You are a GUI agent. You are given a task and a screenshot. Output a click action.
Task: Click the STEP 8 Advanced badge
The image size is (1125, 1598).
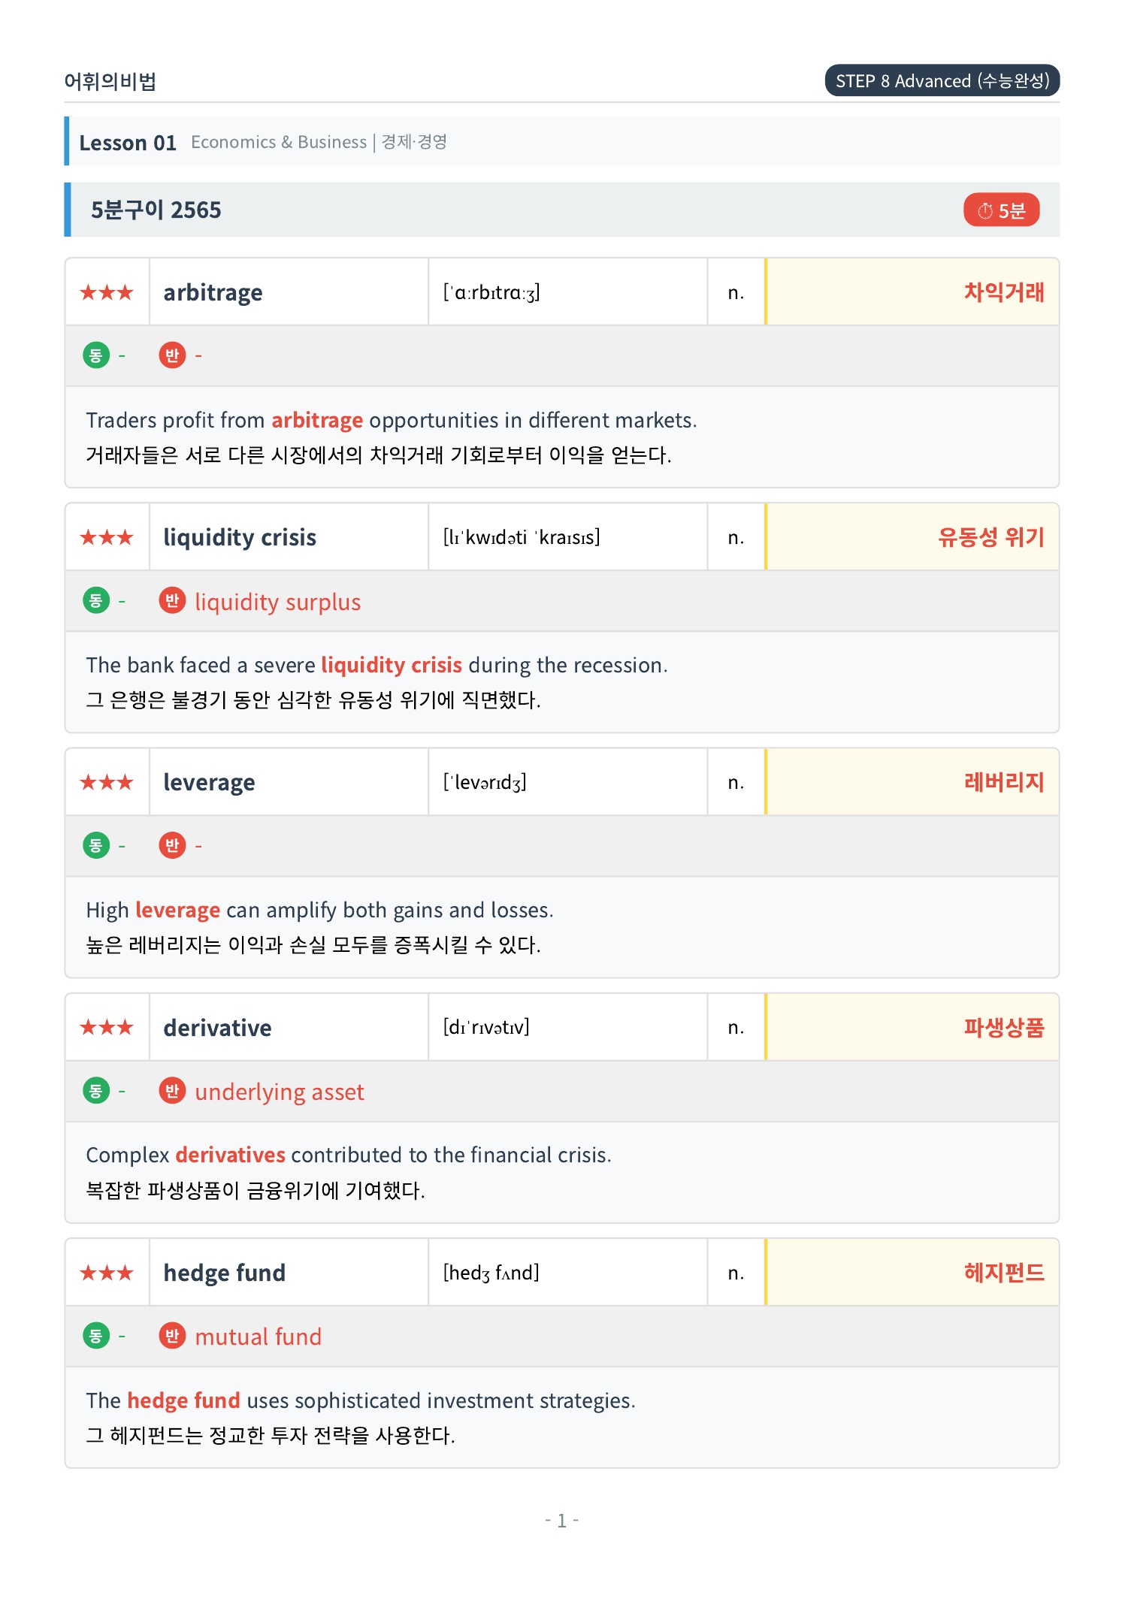click(x=942, y=80)
